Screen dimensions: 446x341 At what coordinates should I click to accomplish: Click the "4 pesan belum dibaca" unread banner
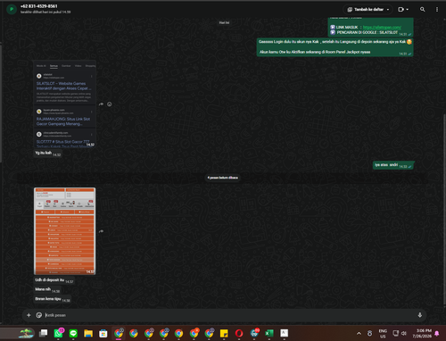(x=223, y=178)
